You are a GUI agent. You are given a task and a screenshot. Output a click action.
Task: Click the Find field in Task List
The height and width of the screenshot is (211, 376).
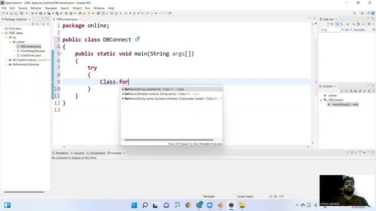point(330,30)
